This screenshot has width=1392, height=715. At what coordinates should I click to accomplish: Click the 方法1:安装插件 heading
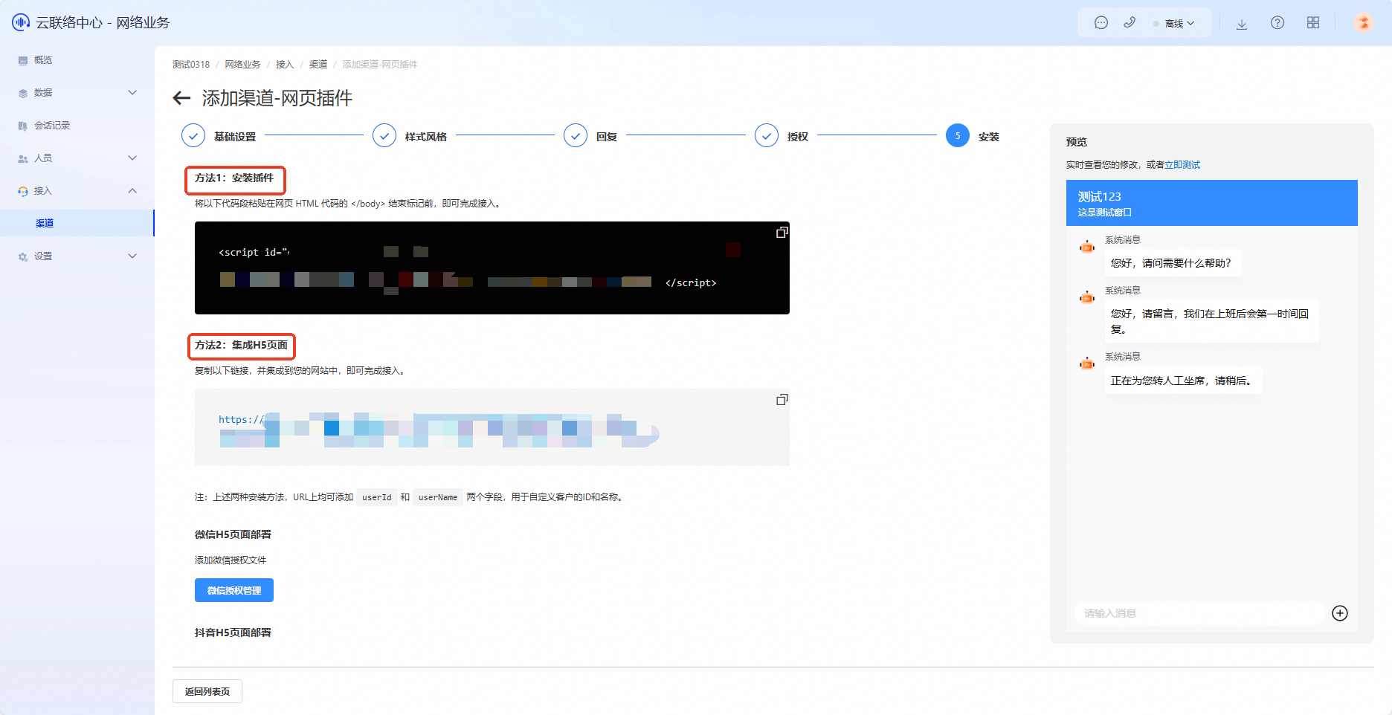click(234, 178)
